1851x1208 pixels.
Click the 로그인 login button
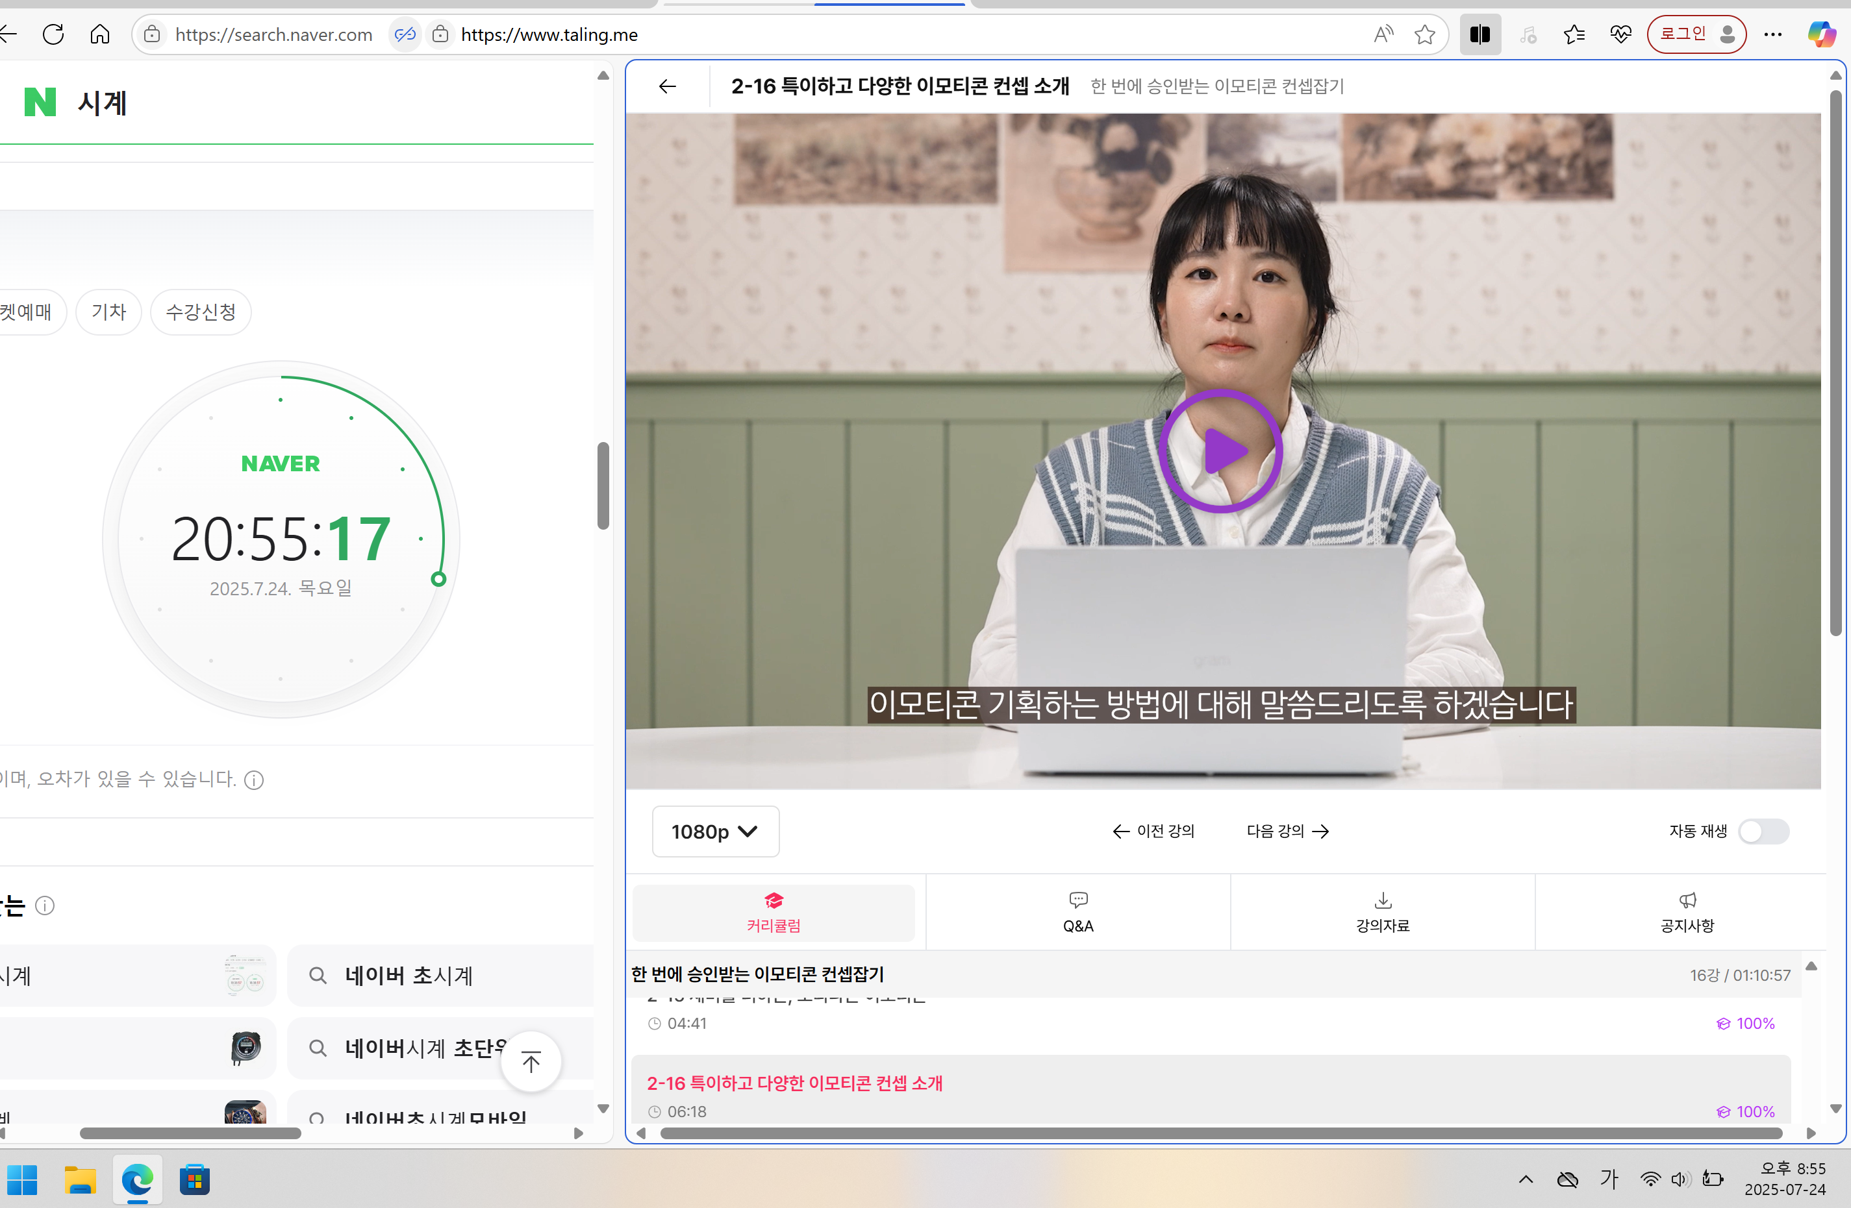[1696, 34]
